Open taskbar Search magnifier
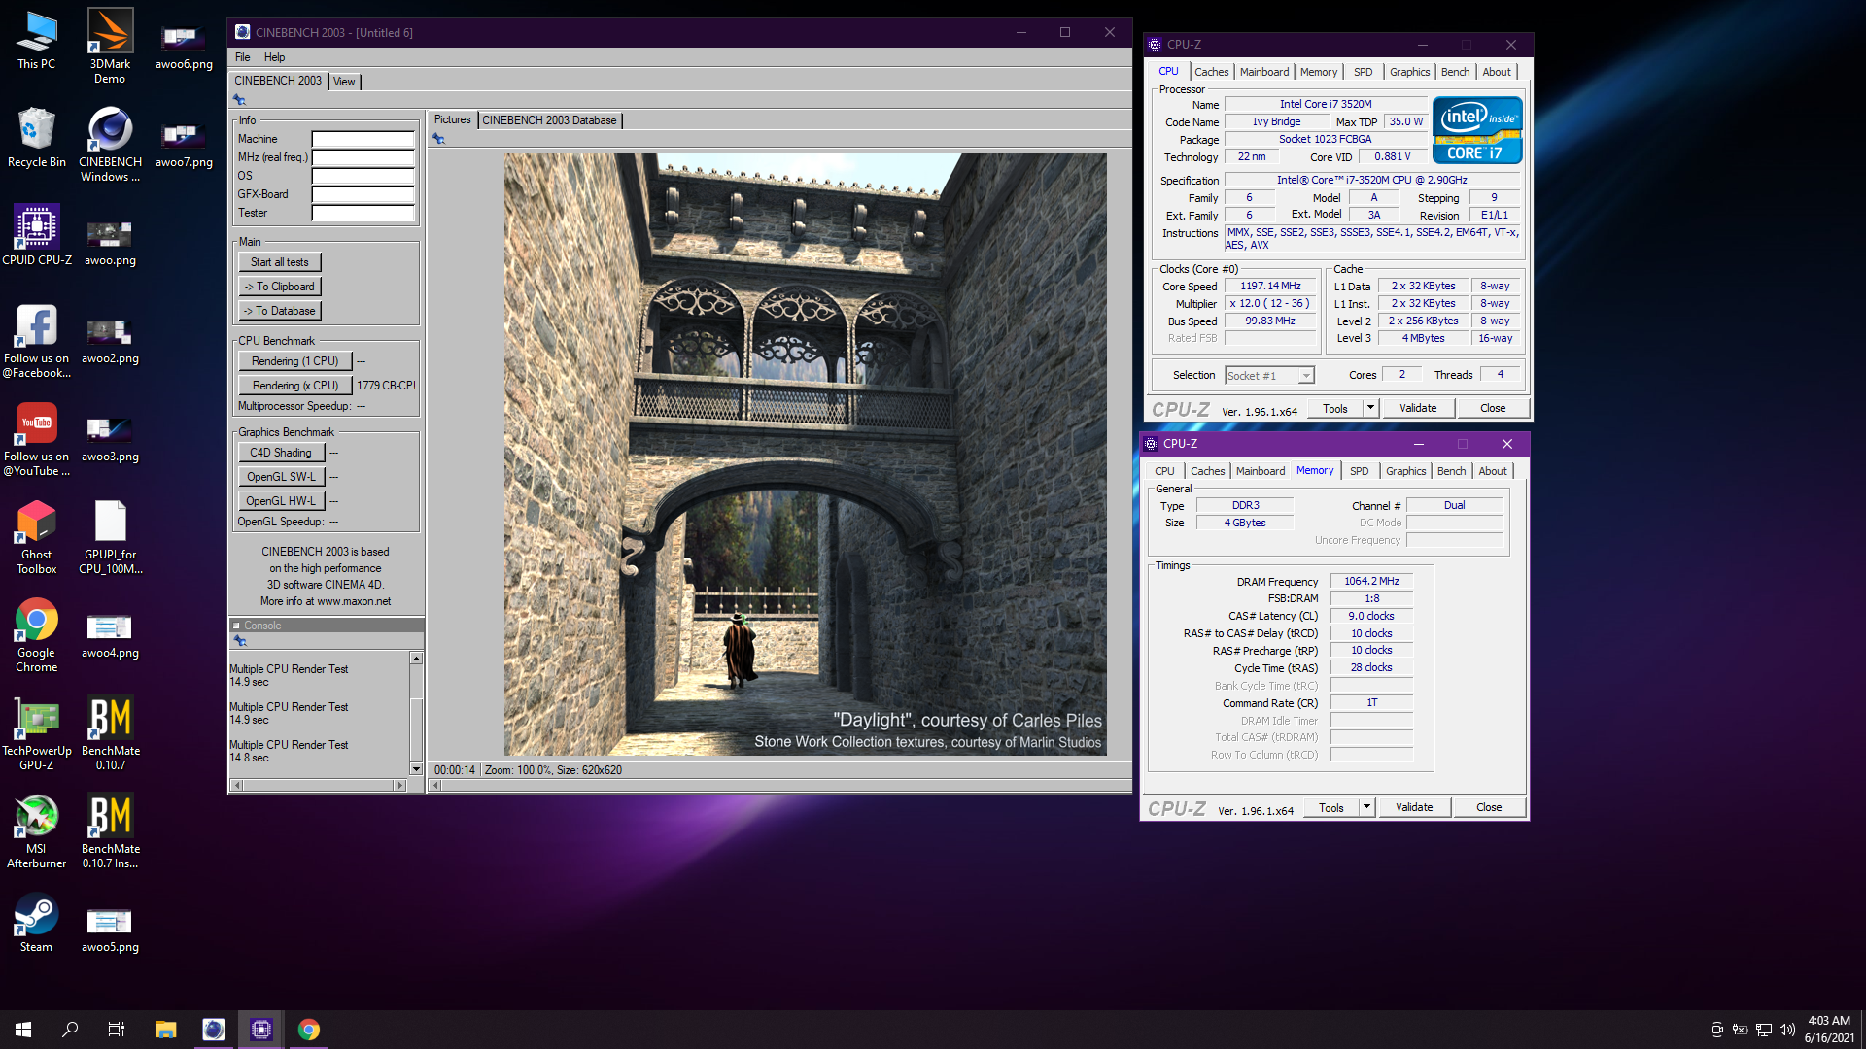This screenshot has width=1866, height=1049. click(x=70, y=1030)
